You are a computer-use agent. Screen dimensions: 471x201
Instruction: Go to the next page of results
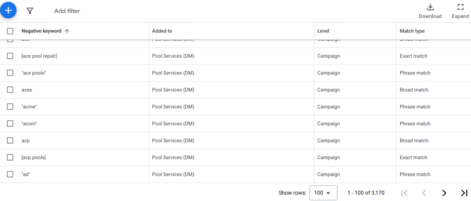[444, 193]
